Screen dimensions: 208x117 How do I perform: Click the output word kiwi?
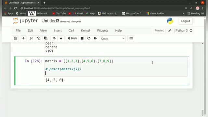49,51
